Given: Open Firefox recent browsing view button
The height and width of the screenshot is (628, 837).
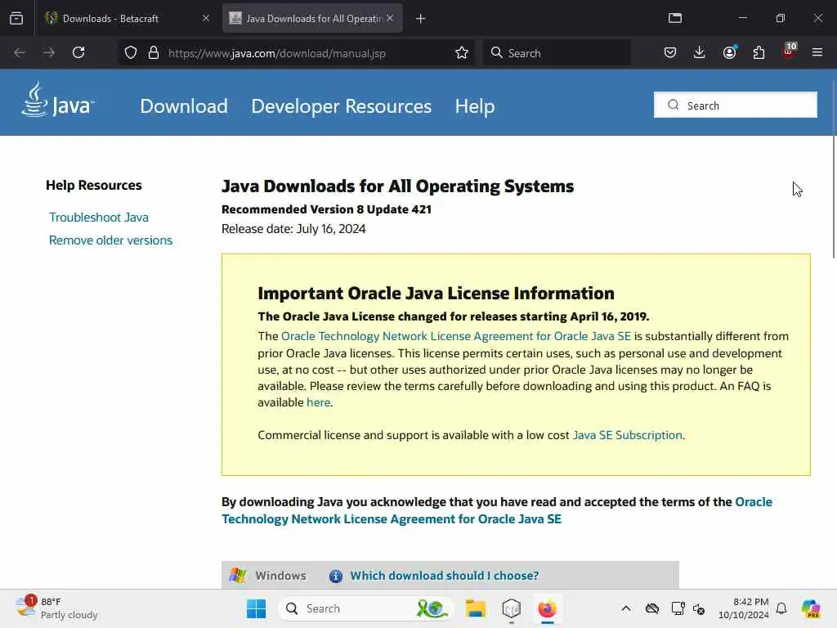Looking at the screenshot, I should point(16,19).
